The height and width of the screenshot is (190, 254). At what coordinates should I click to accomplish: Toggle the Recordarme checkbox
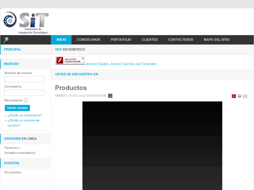pos(26,100)
